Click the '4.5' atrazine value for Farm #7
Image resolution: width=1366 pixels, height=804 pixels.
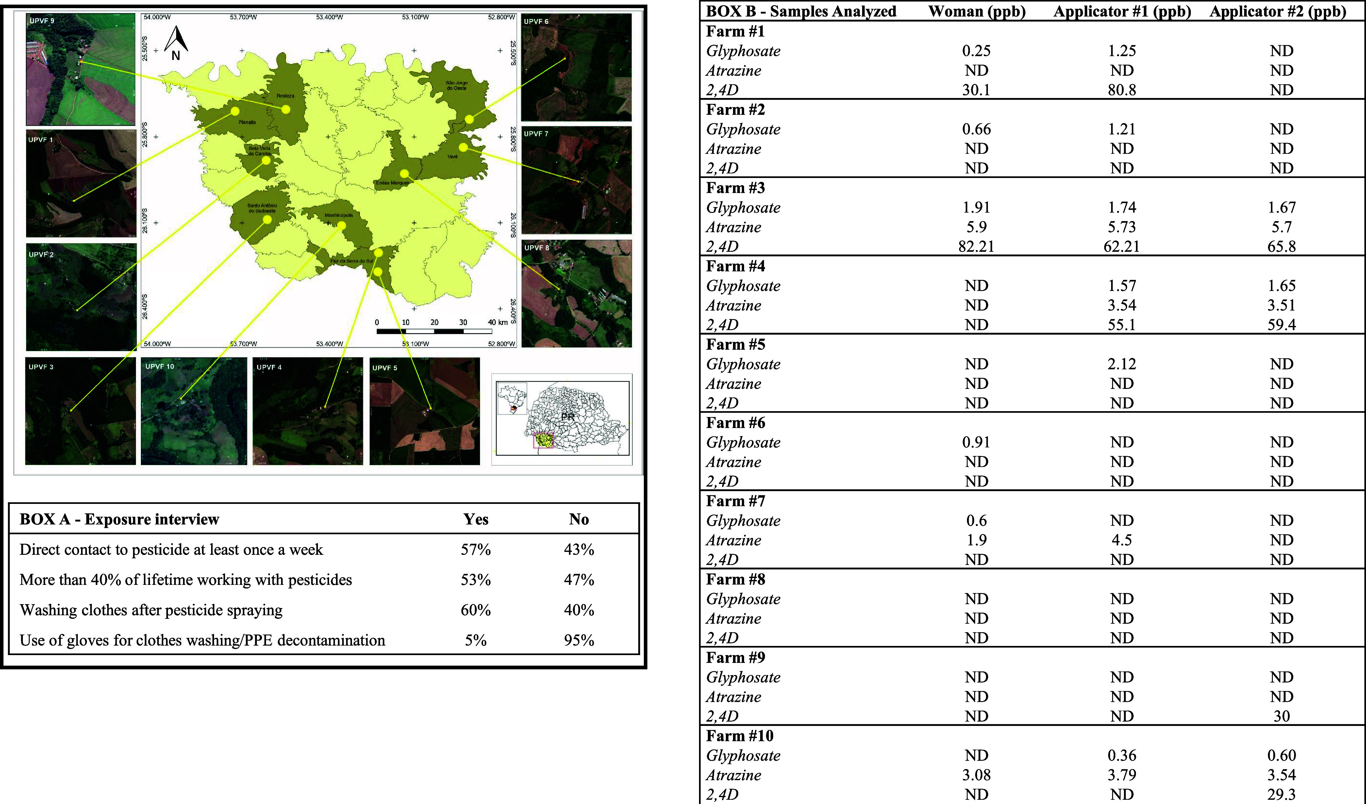click(1122, 540)
